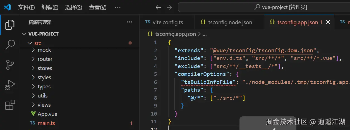Click the breadcrumb ellipsis after tsconfig.app.json
The image size is (350, 130).
204,34
